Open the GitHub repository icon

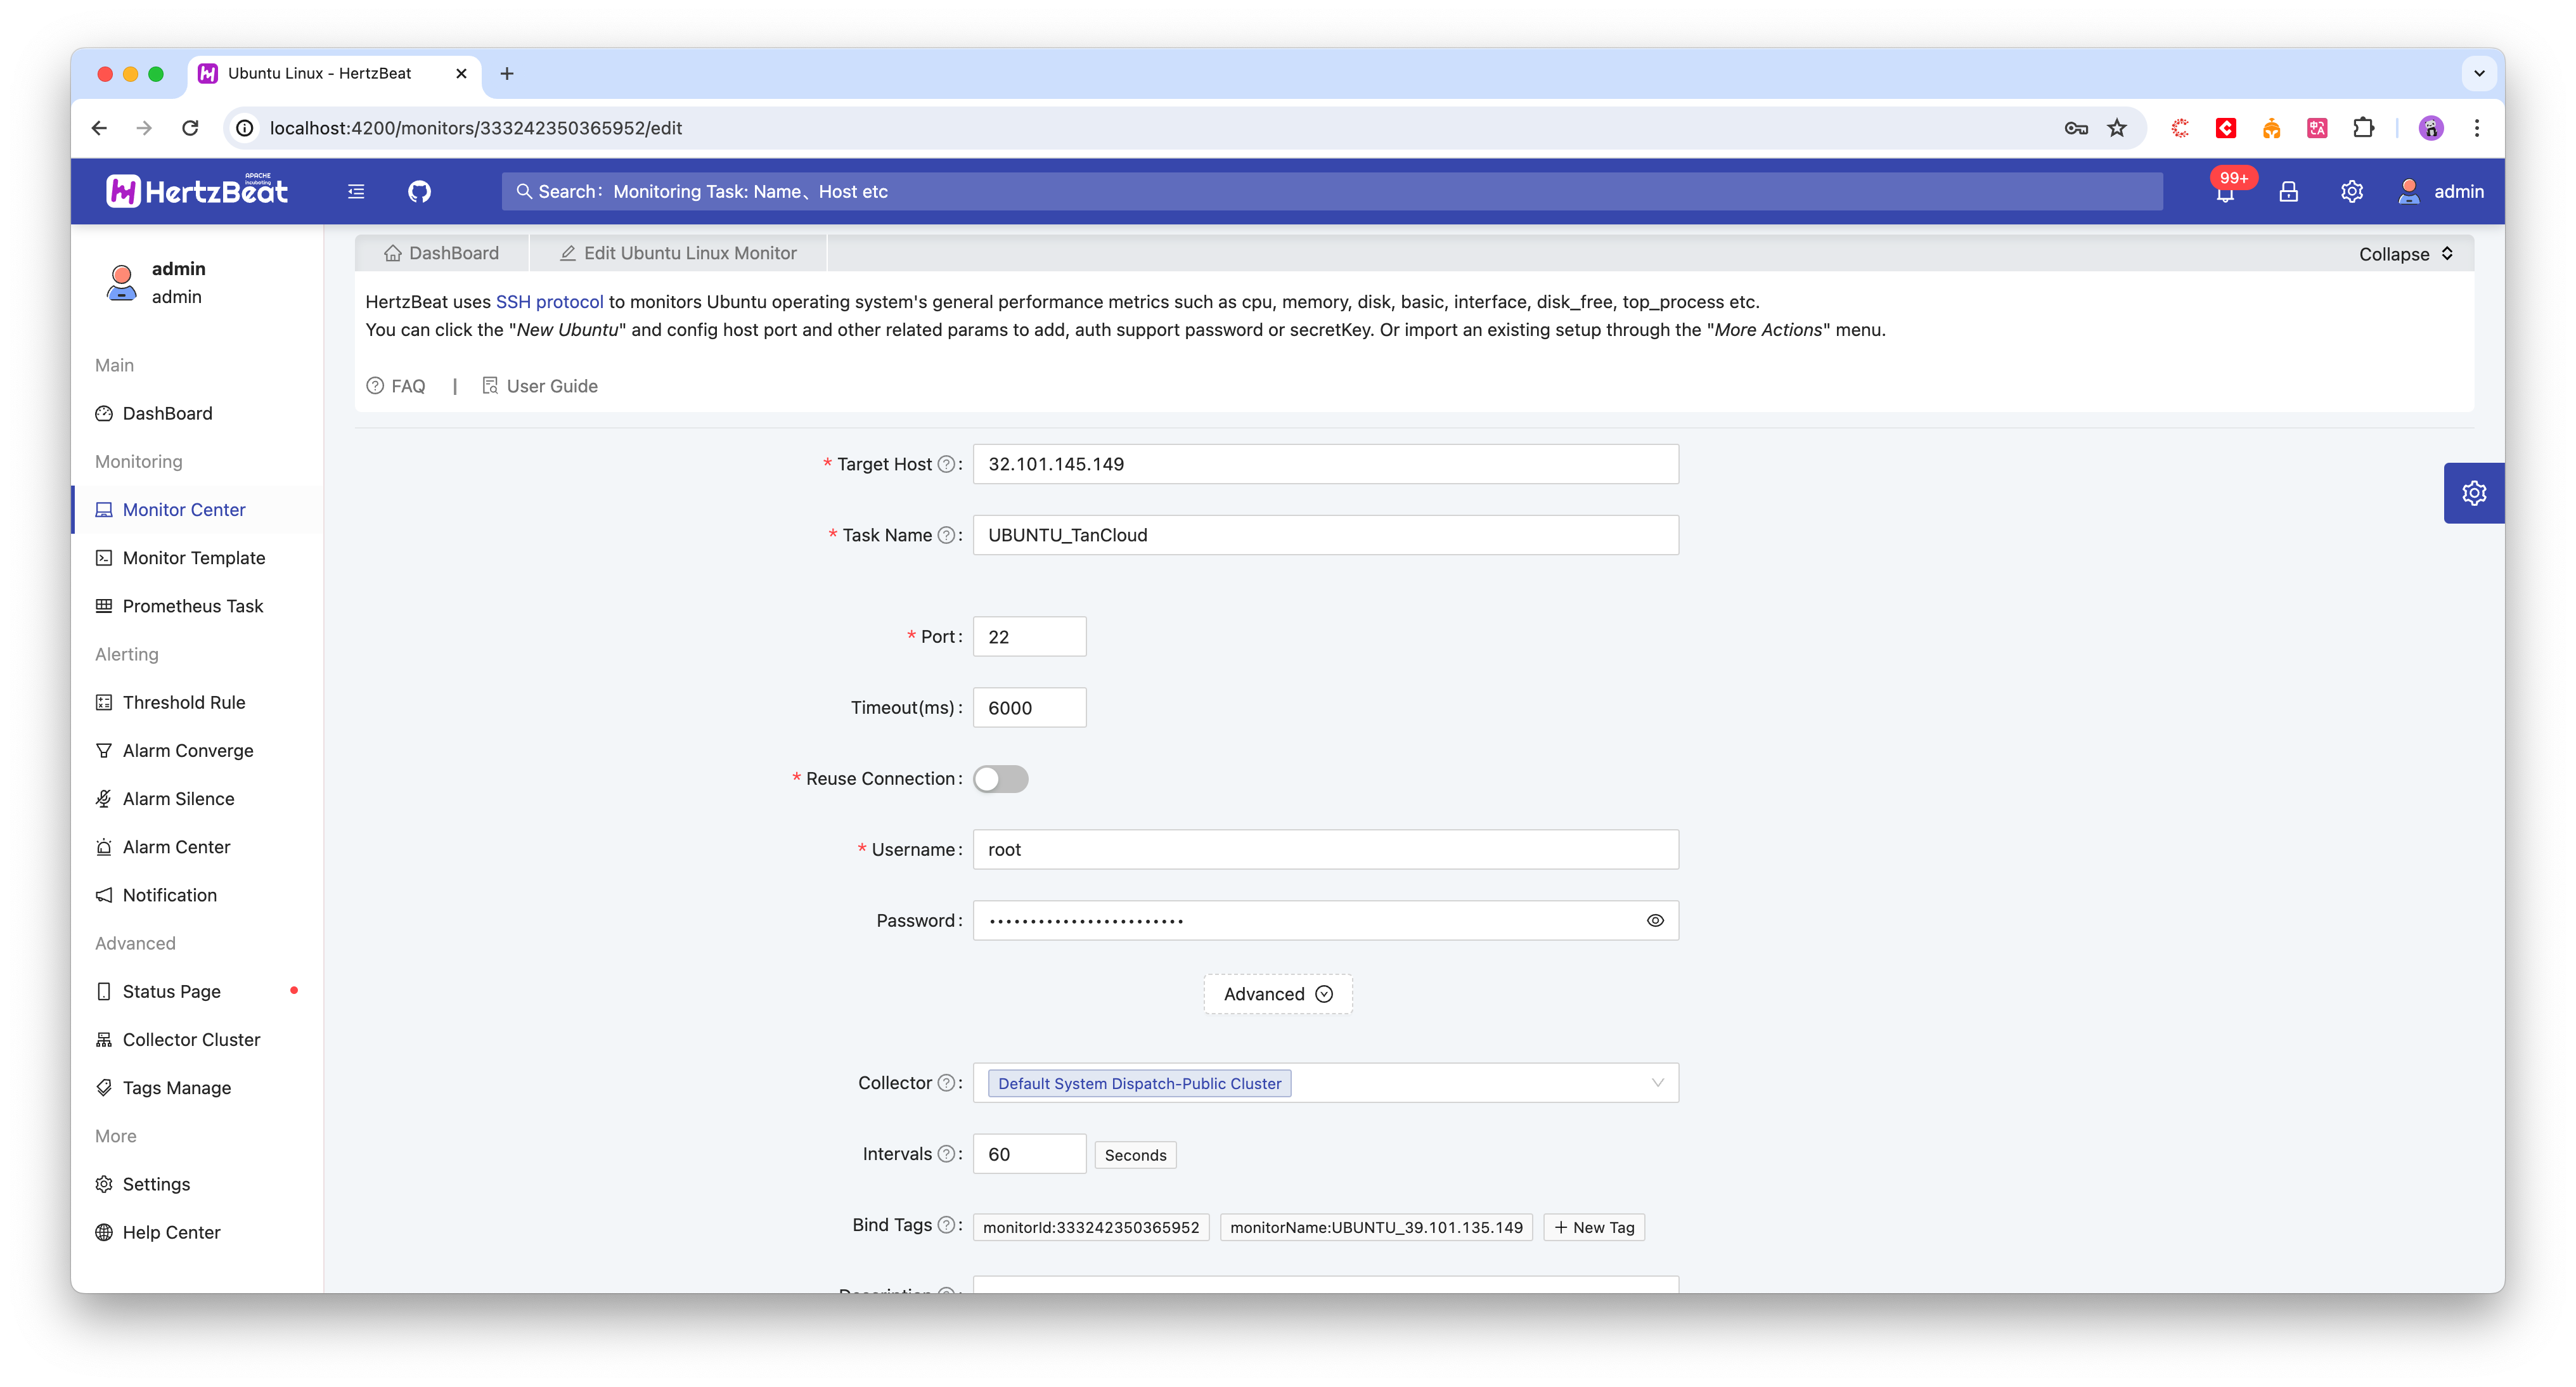[x=419, y=191]
